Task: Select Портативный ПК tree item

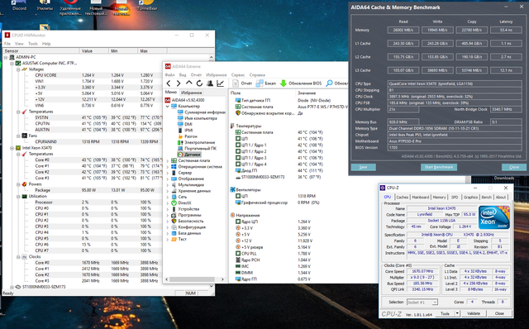Action: pyautogui.click(x=197, y=149)
